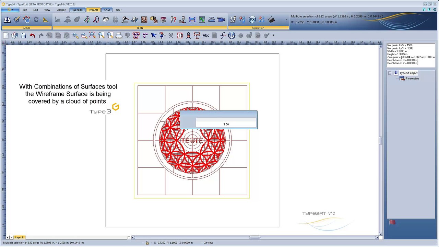
Task: Click the Operation ribbon group label
Action: pyautogui.click(x=258, y=28)
